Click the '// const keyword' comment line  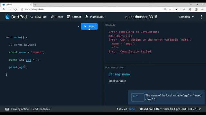pos(23,45)
